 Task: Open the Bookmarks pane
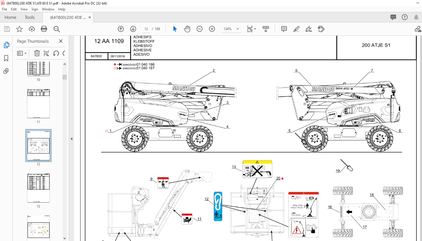coord(6,58)
